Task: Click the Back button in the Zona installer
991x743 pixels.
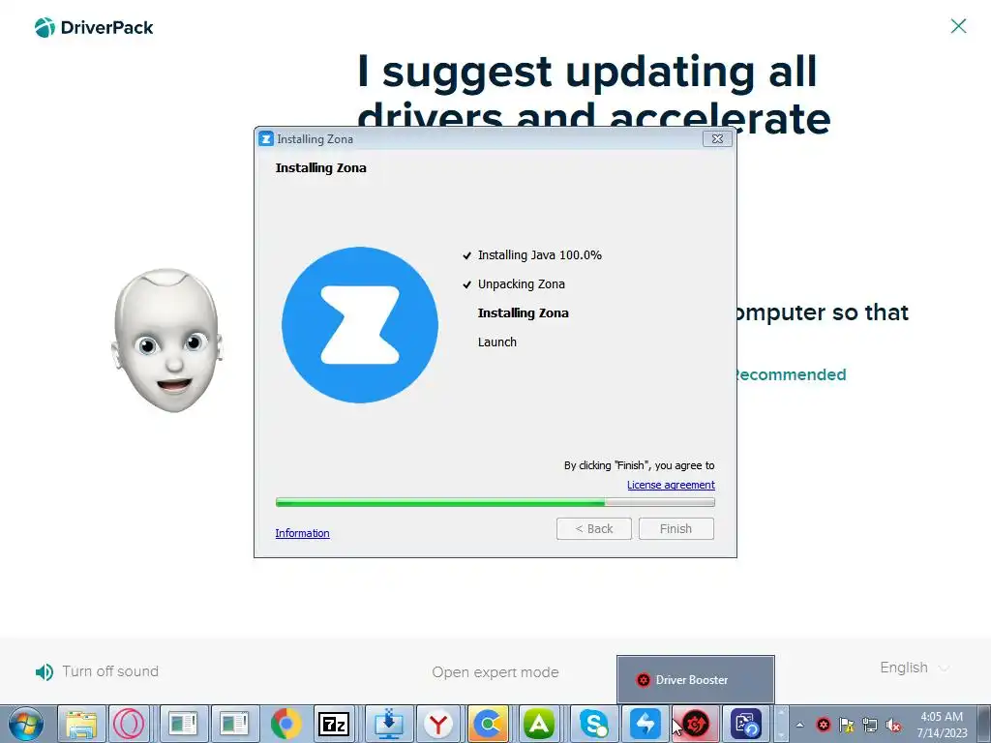Action: (593, 529)
